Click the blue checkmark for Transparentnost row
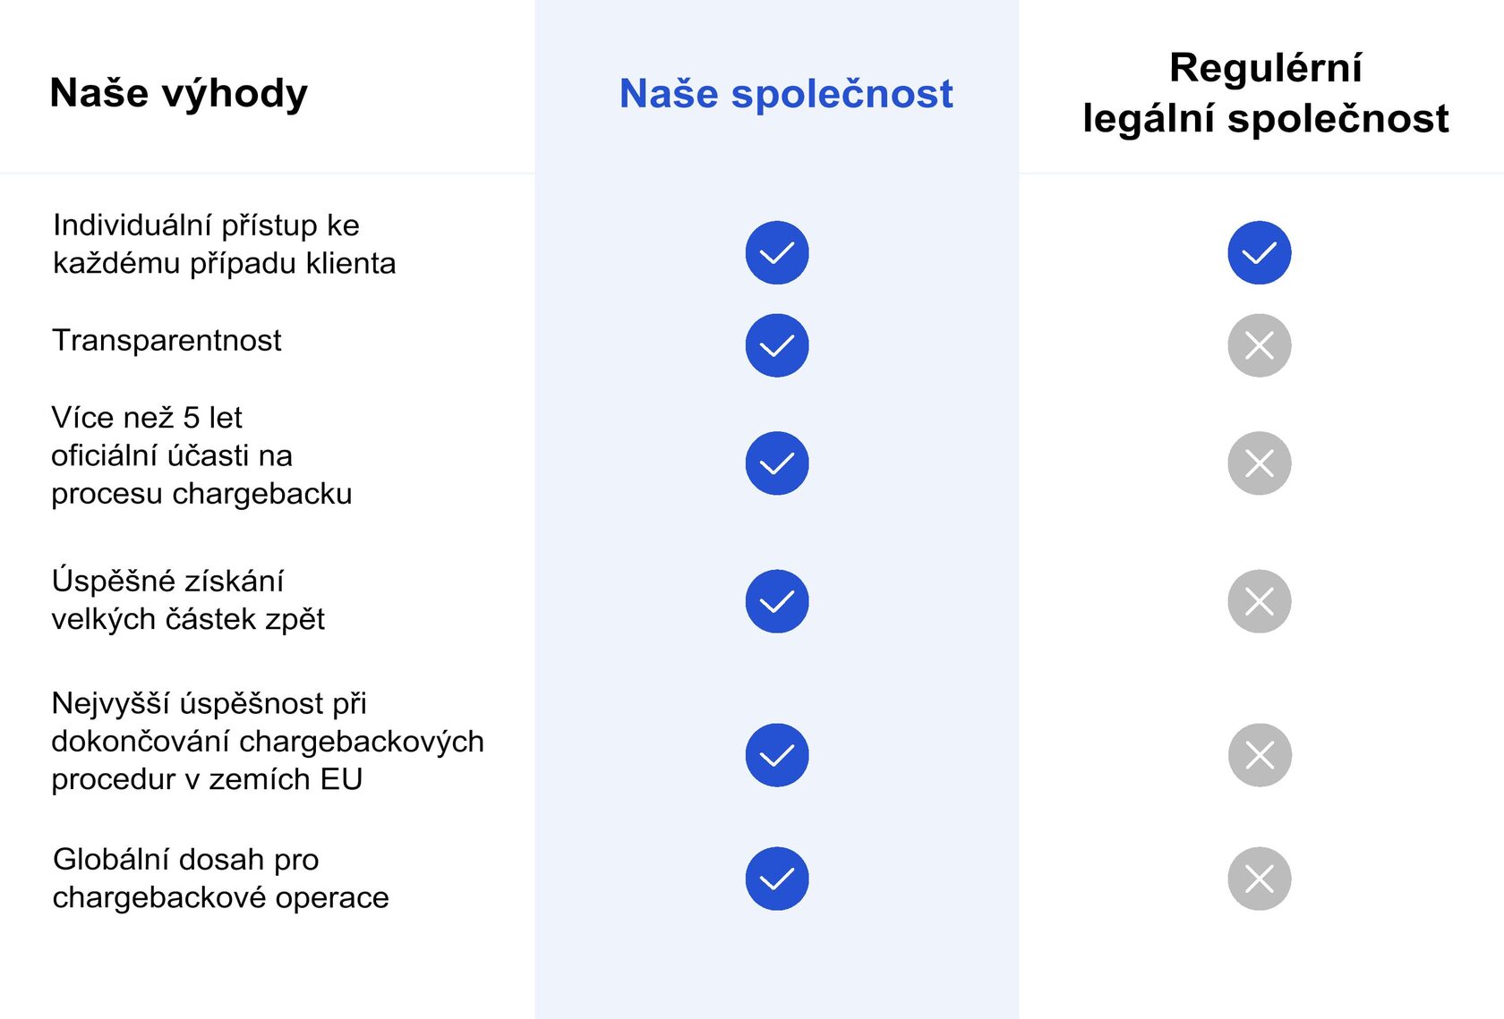This screenshot has width=1504, height=1019. [x=776, y=345]
